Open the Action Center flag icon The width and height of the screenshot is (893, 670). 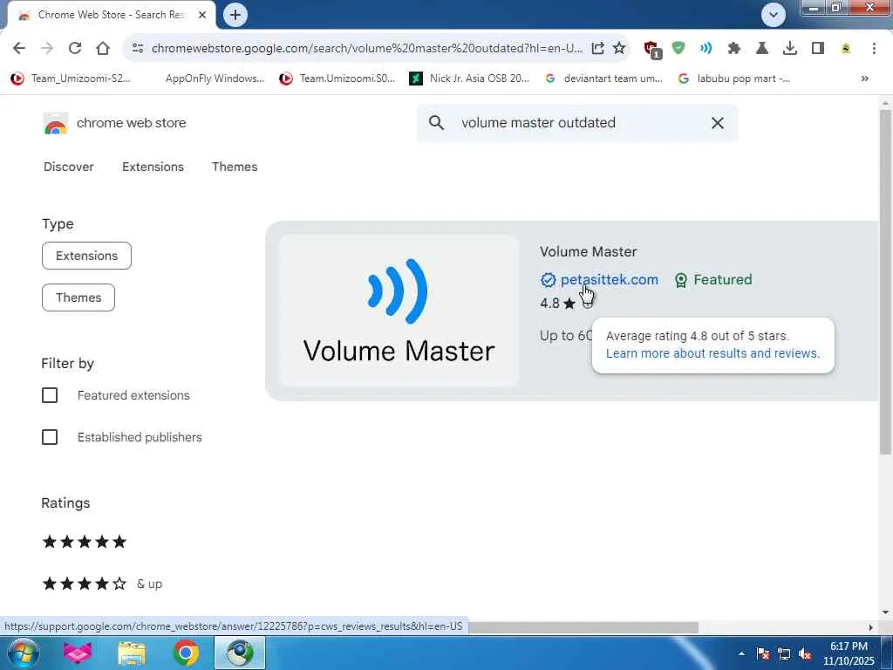763,653
